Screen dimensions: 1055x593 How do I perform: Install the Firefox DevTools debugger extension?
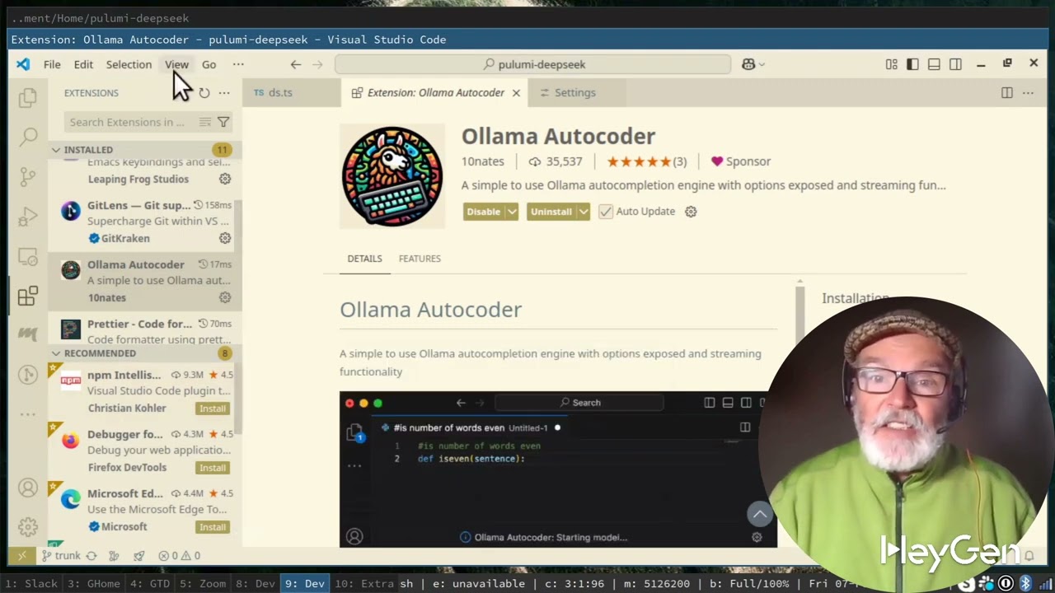pyautogui.click(x=213, y=468)
